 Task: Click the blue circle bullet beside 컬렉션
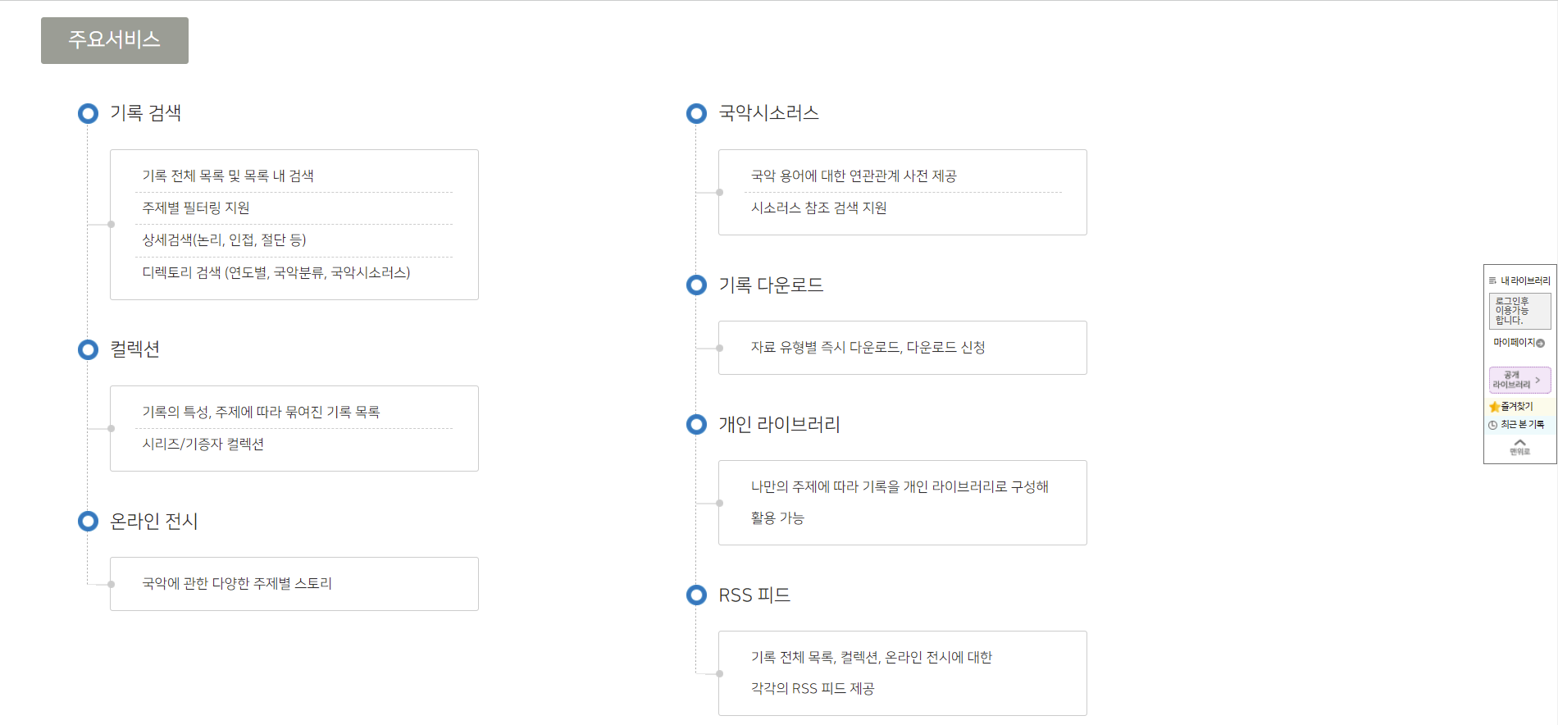click(x=88, y=349)
